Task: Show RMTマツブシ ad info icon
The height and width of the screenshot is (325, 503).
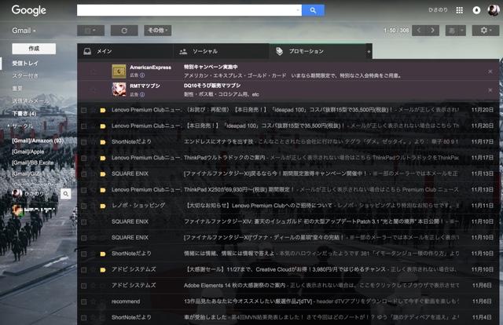Action: click(x=142, y=94)
